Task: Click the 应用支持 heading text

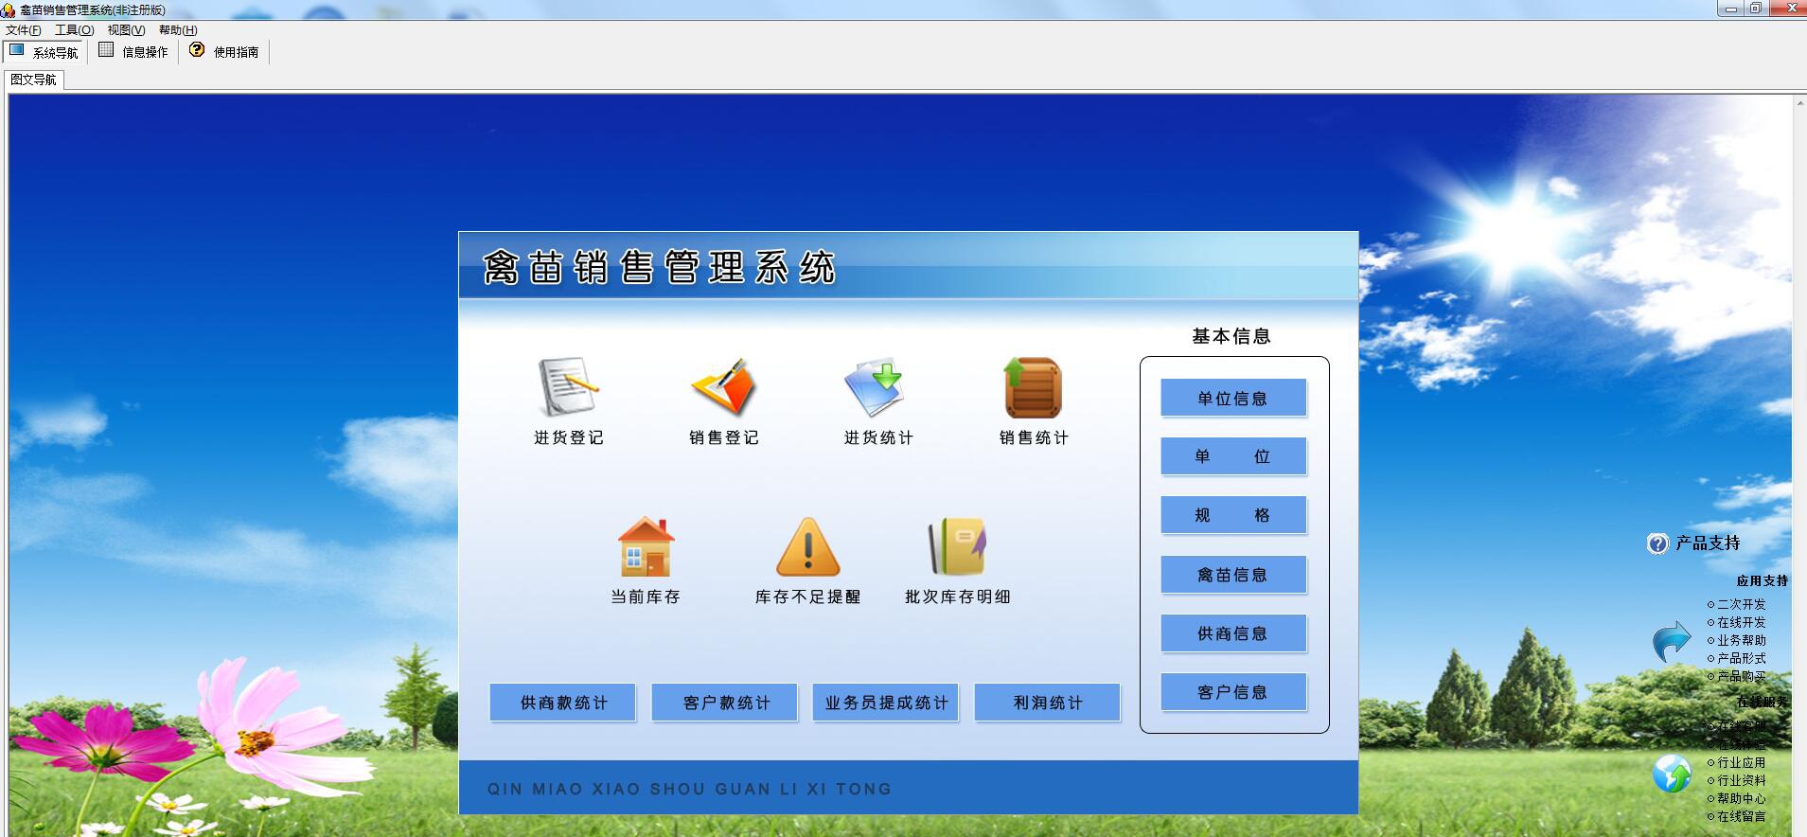Action: point(1763,580)
